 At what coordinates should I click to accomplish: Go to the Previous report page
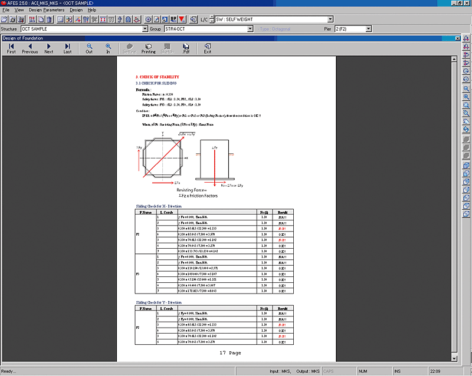click(30, 48)
